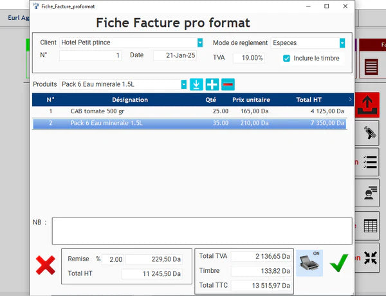Click the Timbre 133,82 Da field

point(261,271)
